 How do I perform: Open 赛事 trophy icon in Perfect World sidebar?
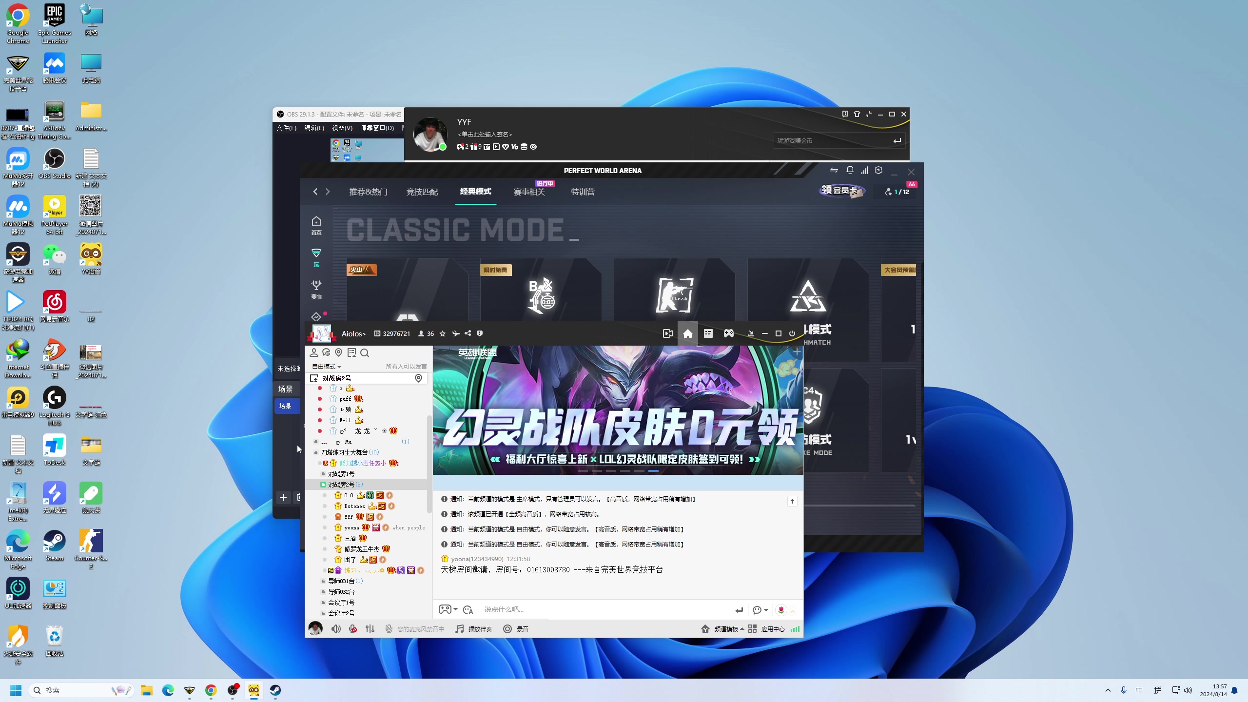(316, 290)
